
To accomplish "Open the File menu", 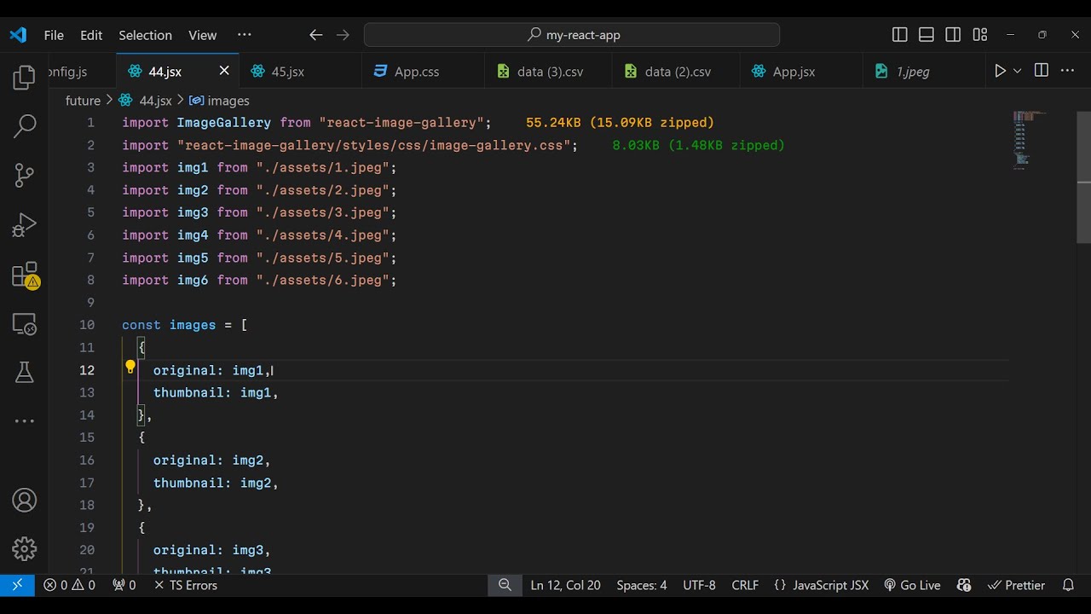I will pyautogui.click(x=54, y=35).
